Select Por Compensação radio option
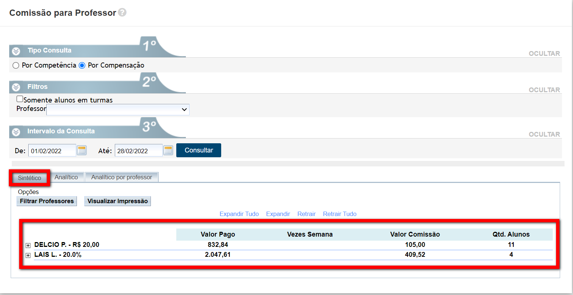Screen dimensions: 573x295 [x=82, y=65]
